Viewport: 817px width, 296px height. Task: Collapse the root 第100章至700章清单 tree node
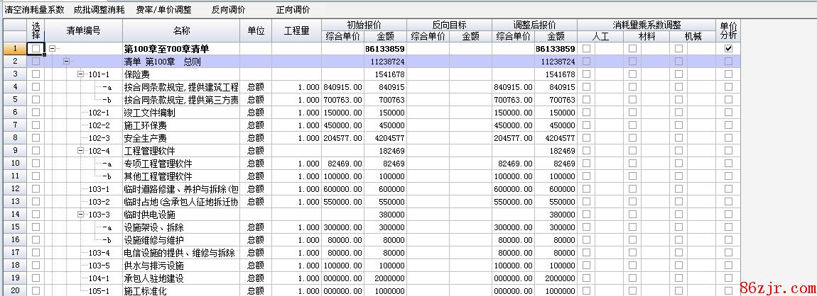[52, 49]
